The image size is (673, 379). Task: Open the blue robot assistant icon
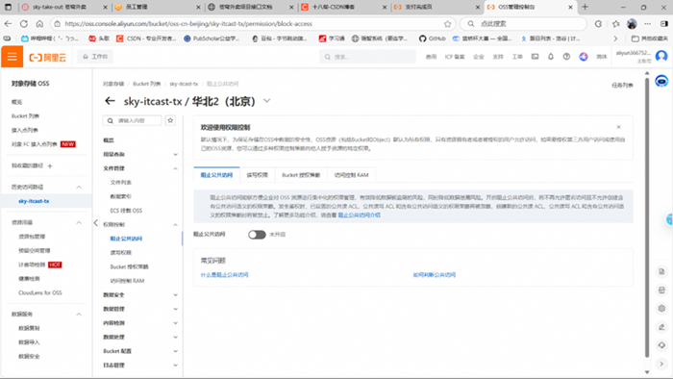661,81
